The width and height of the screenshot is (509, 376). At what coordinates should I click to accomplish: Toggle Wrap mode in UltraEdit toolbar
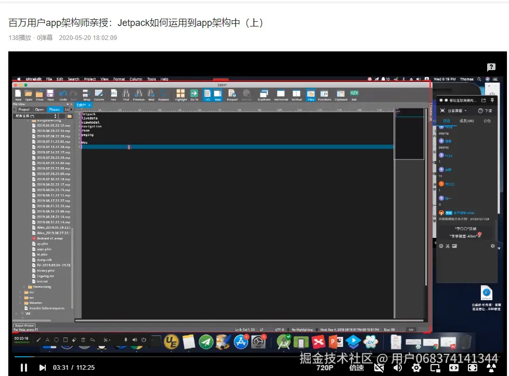pos(87,95)
